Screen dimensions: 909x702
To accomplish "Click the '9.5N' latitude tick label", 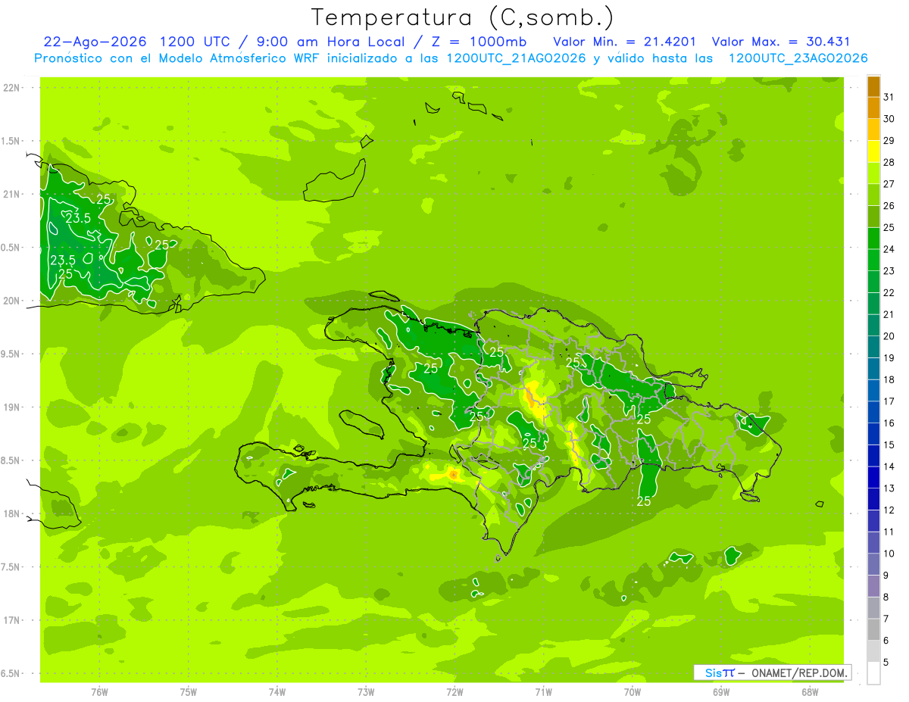I will (11, 354).
